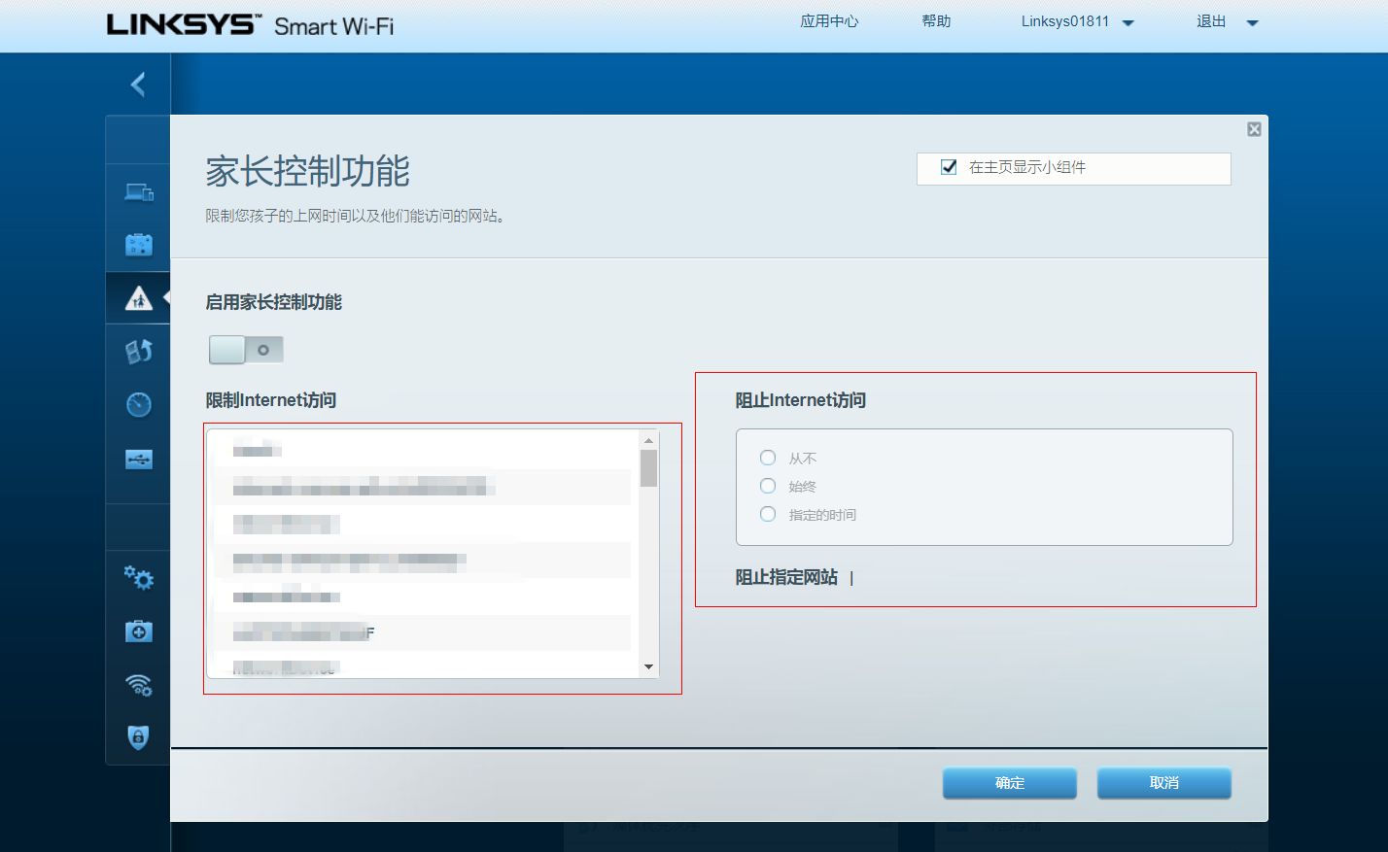Expand the Linksys01811 account dropdown
Screen dimensions: 1388x852
tap(1128, 22)
